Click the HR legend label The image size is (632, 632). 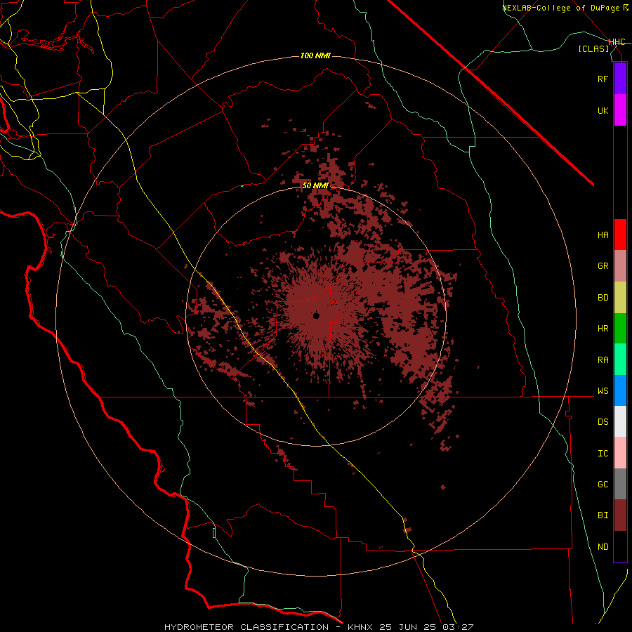coord(603,329)
